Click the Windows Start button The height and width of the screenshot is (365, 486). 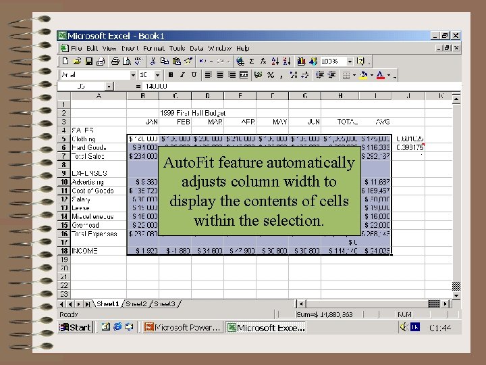pos(75,327)
